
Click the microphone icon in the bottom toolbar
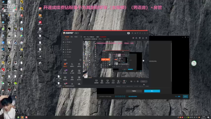118,81
